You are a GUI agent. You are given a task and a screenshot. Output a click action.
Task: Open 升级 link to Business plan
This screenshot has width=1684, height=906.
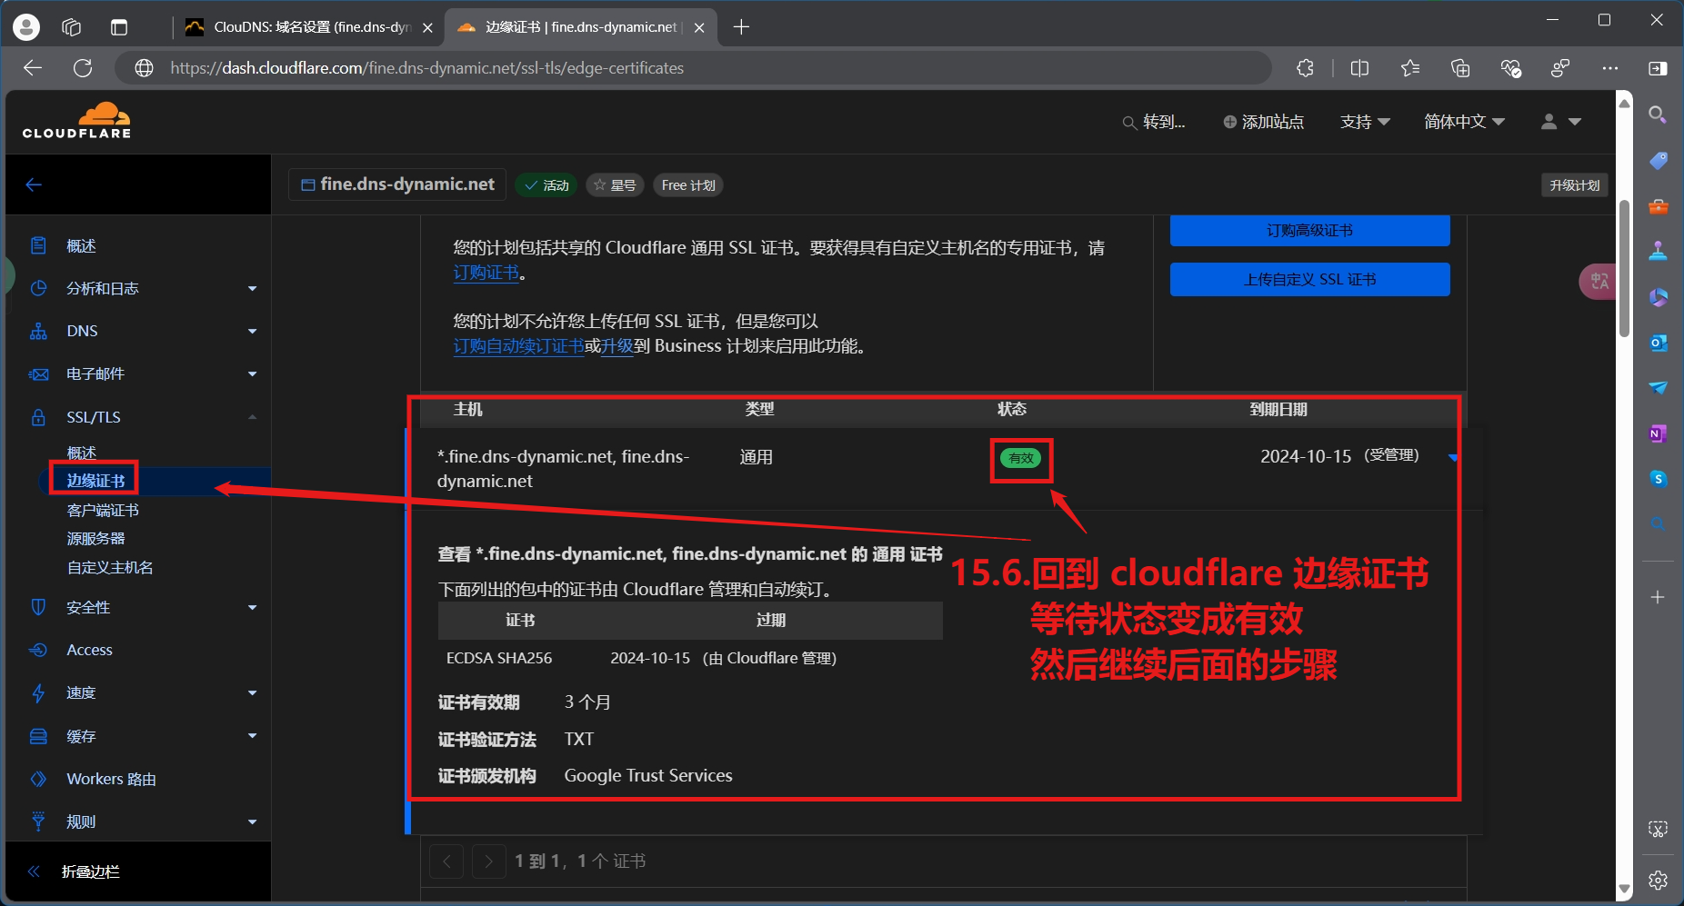[617, 346]
